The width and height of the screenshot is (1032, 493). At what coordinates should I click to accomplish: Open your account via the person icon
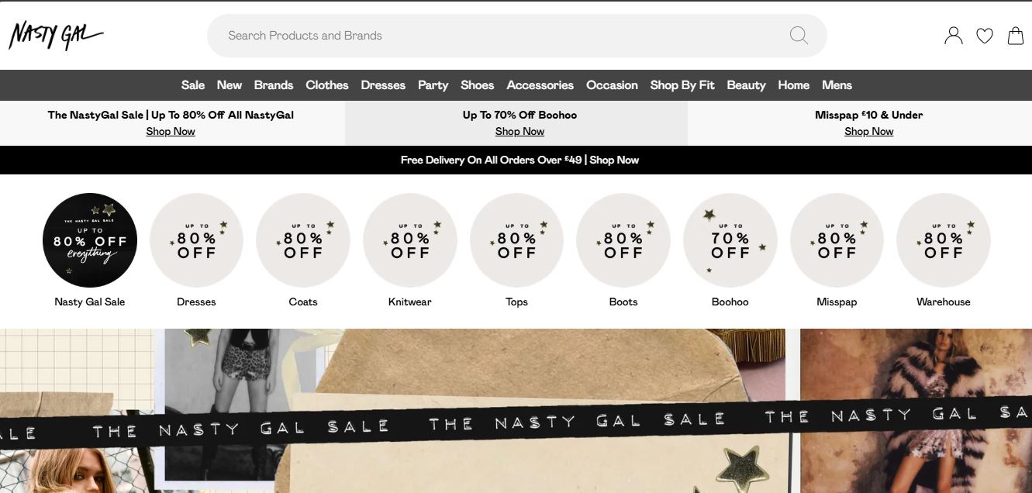(x=953, y=35)
